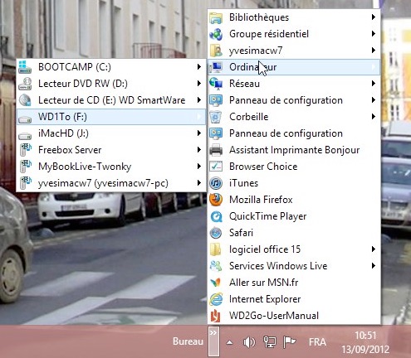
Task: Select the WD1To (F:) menu entry
Action: [x=111, y=117]
